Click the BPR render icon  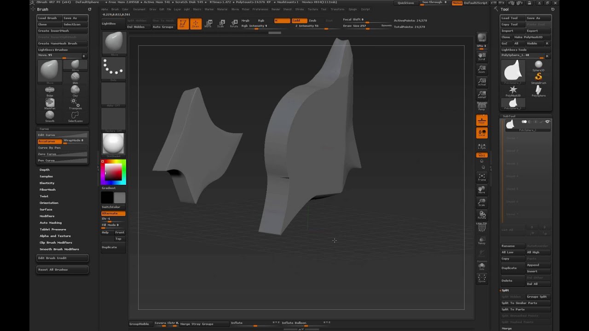(482, 38)
